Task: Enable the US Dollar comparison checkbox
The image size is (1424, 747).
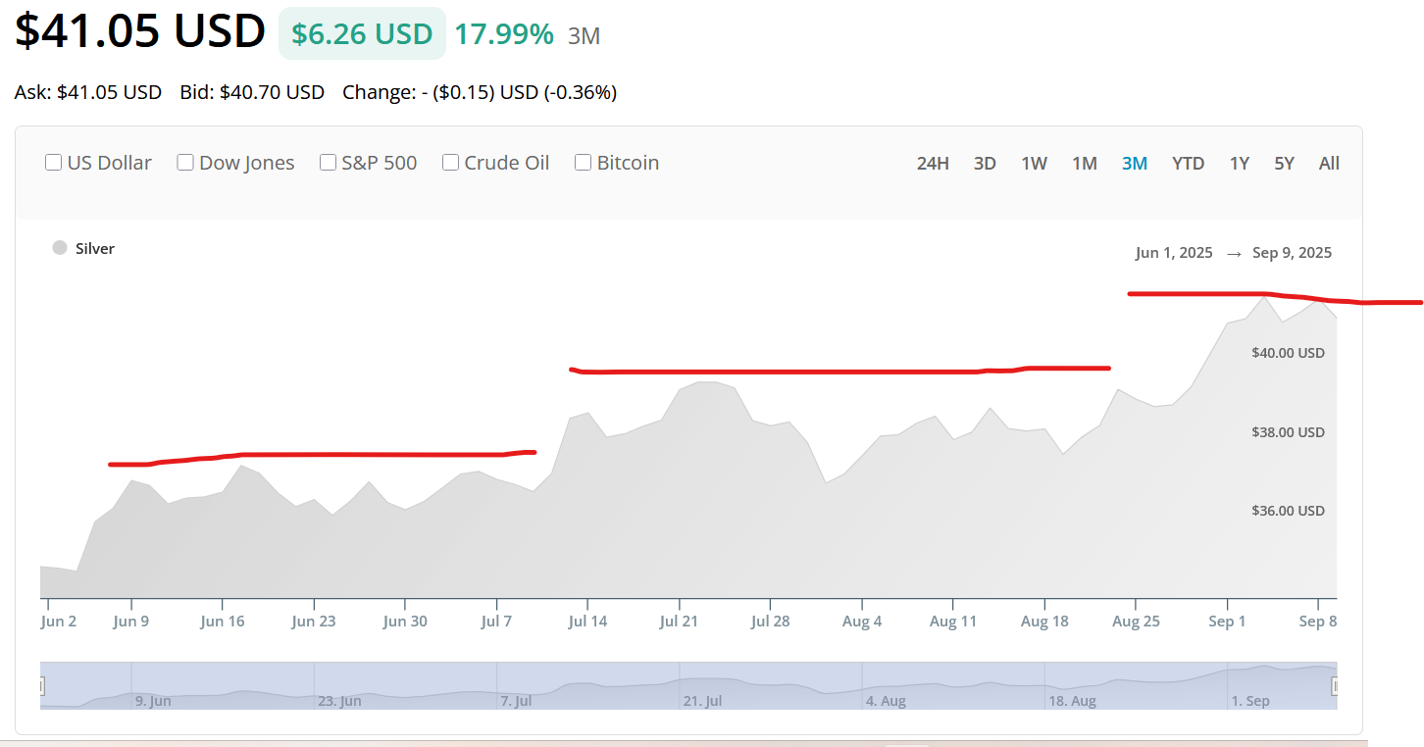Action: point(54,163)
